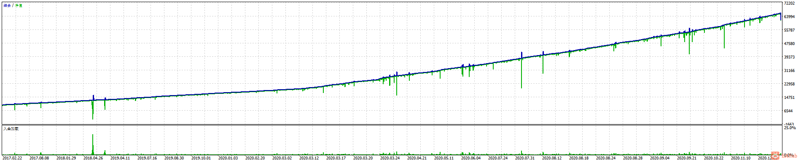The height and width of the screenshot is (162, 801).
Task: Select the 14751 level on the right scale
Action: (789, 98)
